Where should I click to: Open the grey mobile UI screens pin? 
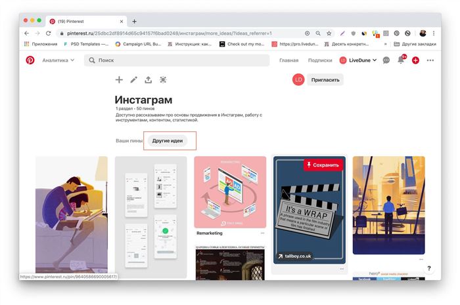click(150, 217)
